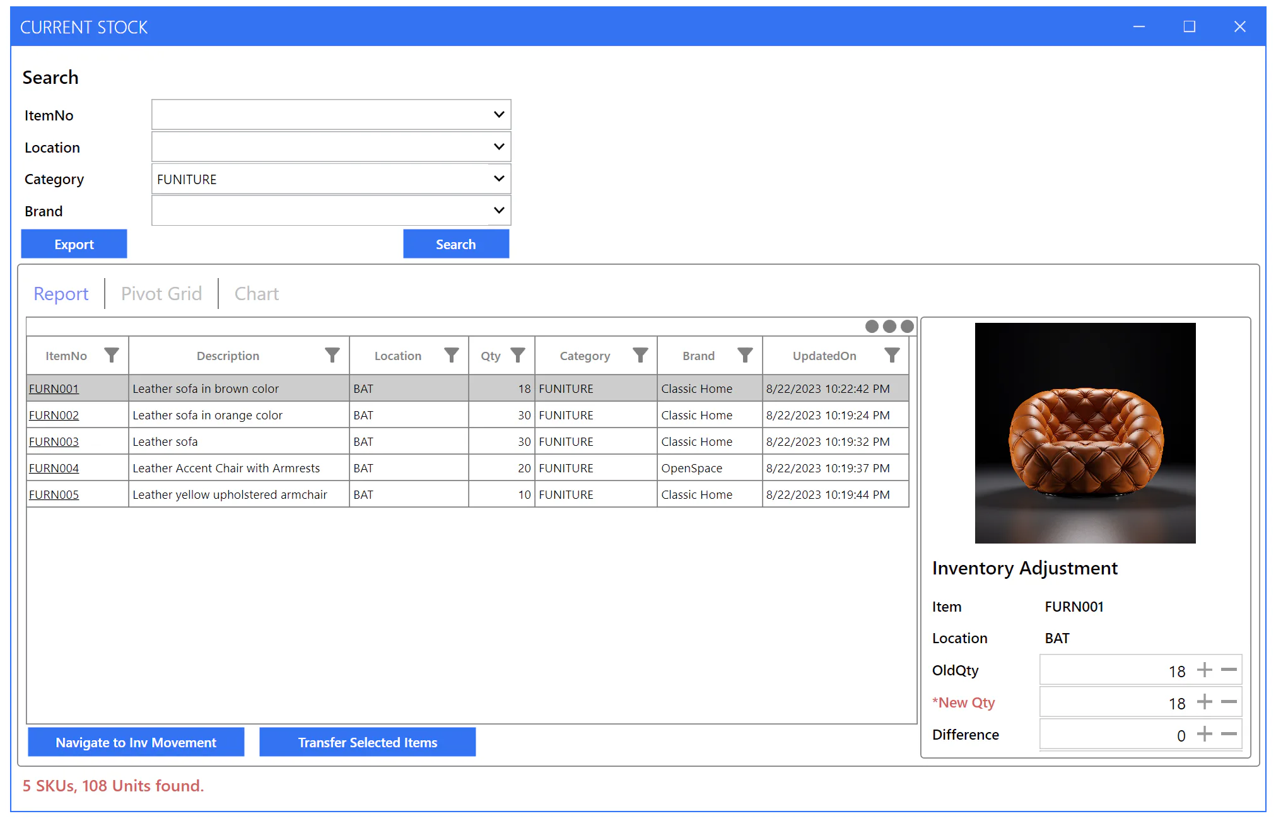
Task: Sort by the Description column header
Action: coord(228,356)
